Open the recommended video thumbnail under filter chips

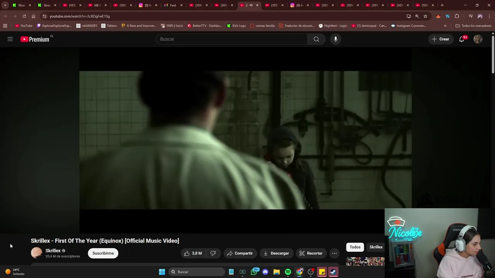click(365, 261)
